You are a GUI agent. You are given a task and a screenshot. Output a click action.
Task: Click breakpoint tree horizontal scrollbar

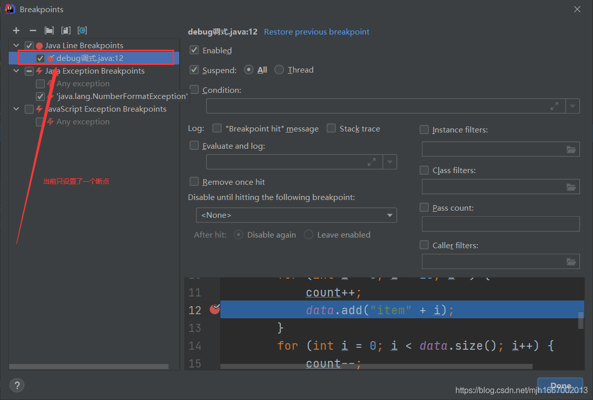tap(89, 366)
